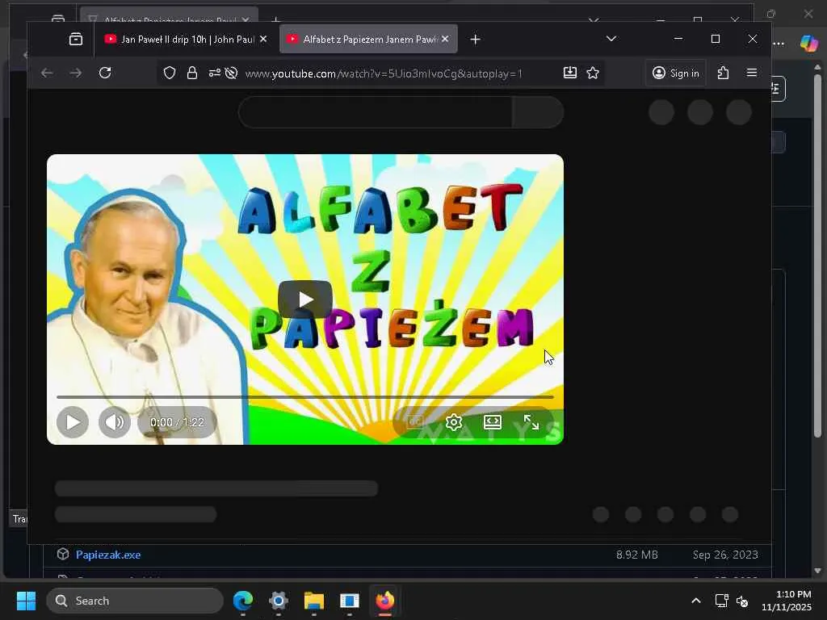Viewport: 827px width, 620px height.
Task: Go forward to the next page
Action: [76, 73]
